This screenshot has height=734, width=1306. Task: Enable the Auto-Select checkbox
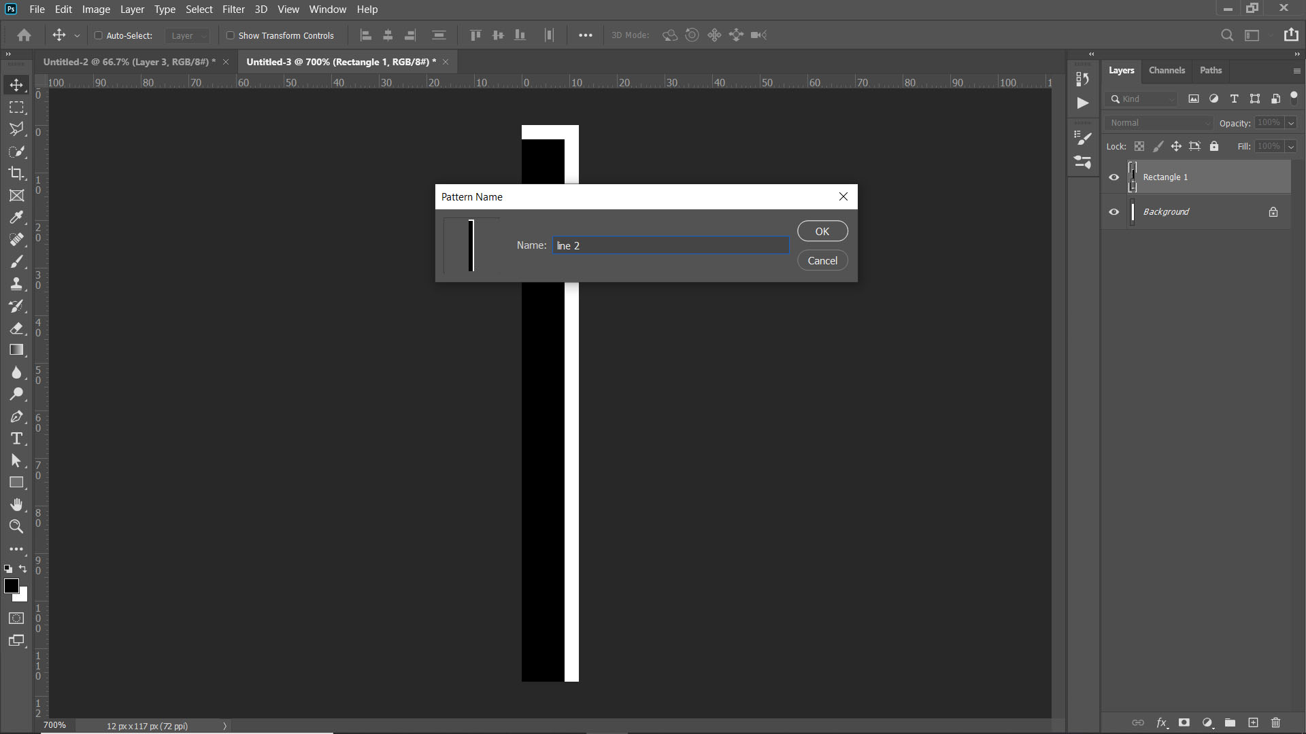pyautogui.click(x=99, y=35)
